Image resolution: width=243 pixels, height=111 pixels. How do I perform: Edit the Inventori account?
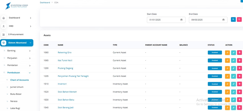[233, 84]
